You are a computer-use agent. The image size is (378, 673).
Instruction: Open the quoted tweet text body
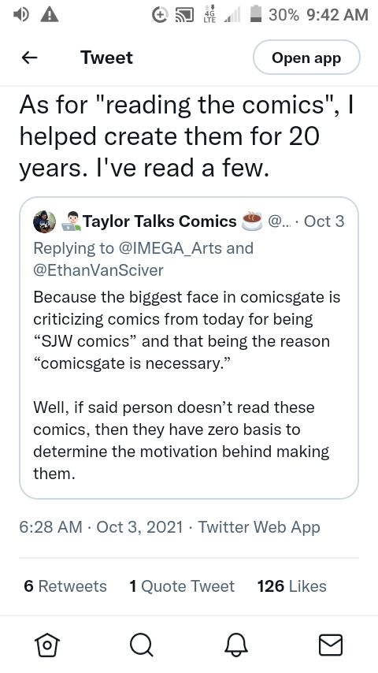[x=187, y=385]
